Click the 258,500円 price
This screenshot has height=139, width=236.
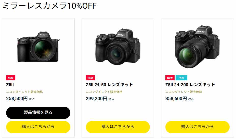point(17,99)
